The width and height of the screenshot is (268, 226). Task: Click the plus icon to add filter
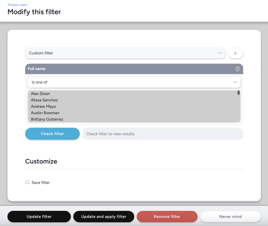(x=235, y=53)
